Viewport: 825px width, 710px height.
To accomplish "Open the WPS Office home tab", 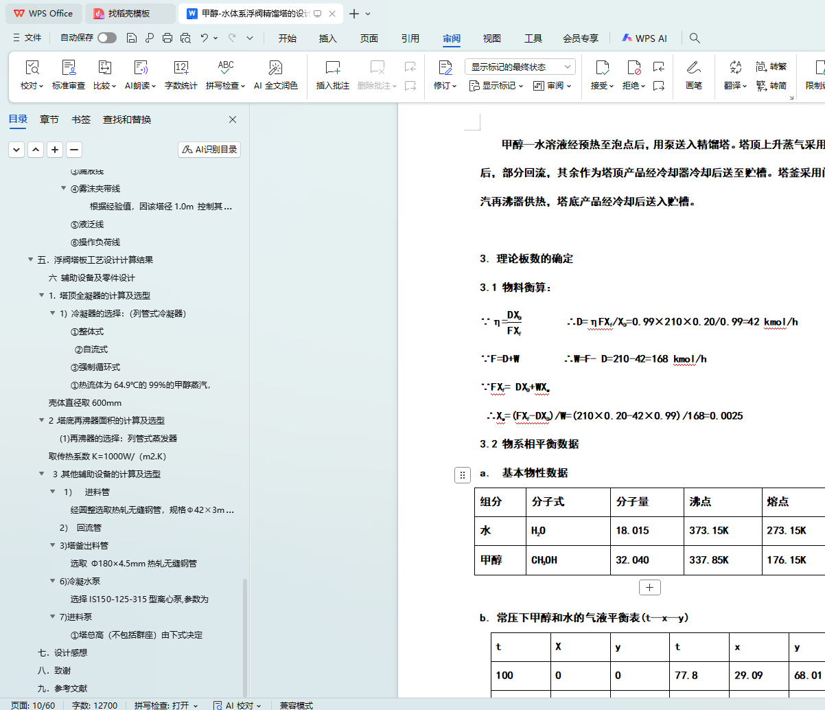I will pos(44,13).
